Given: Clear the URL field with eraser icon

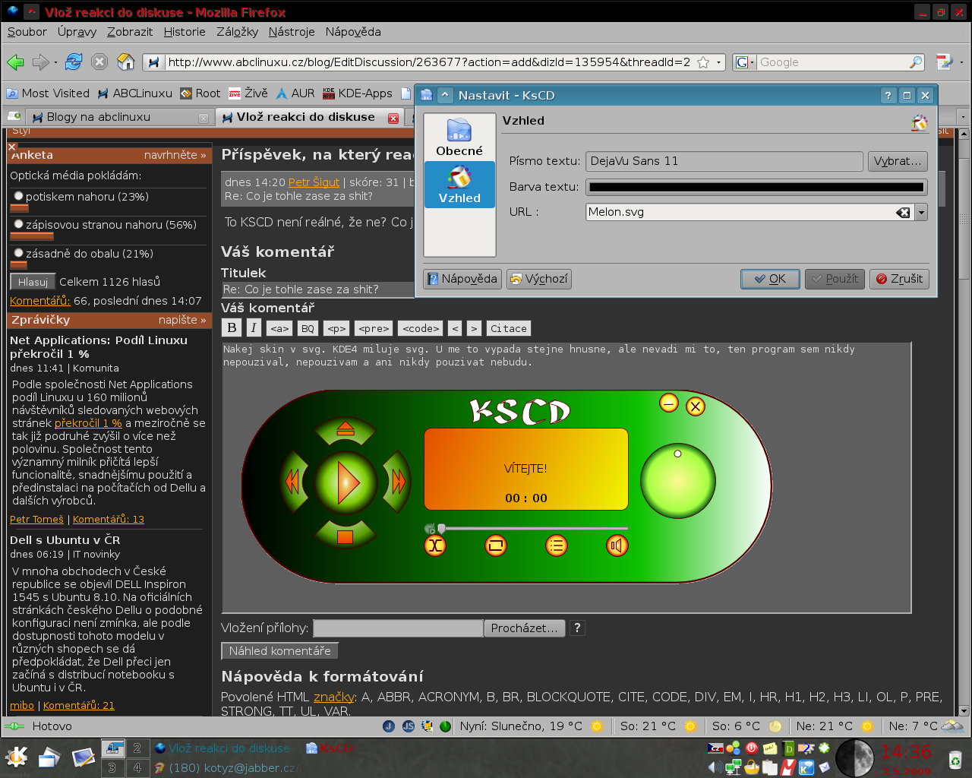Looking at the screenshot, I should click(903, 213).
